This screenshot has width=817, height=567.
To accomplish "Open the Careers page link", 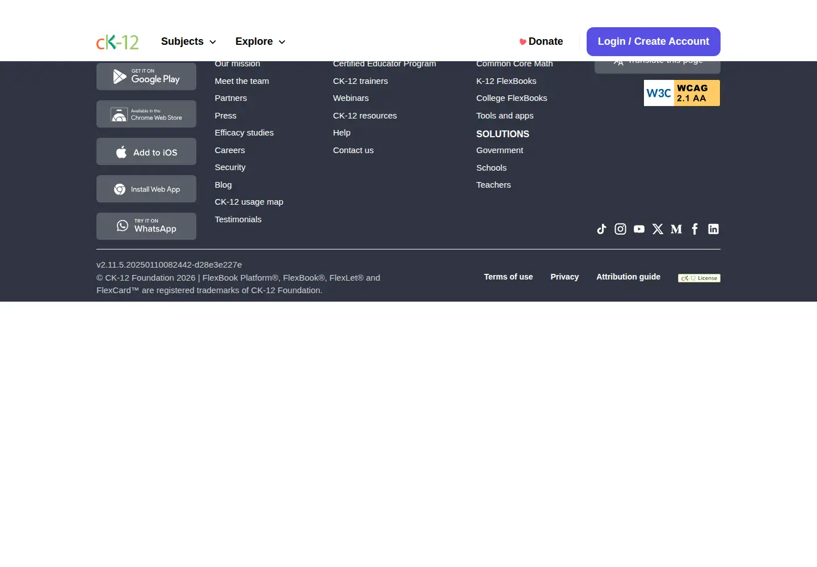I will pos(230,150).
